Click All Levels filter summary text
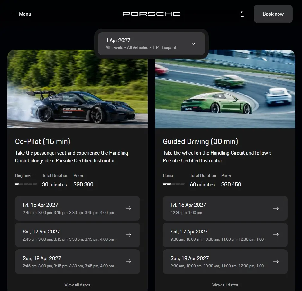This screenshot has height=291, width=302. (x=114, y=47)
